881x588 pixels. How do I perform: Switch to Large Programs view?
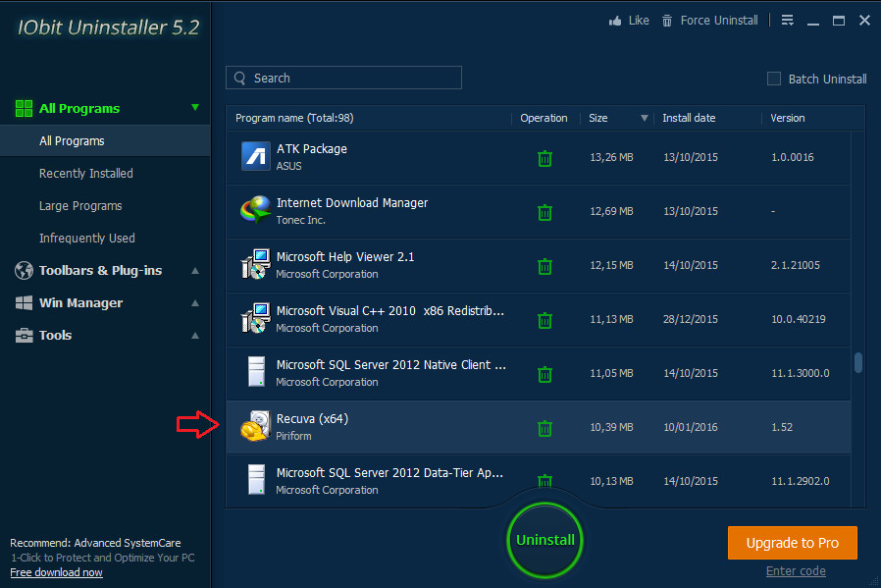80,206
